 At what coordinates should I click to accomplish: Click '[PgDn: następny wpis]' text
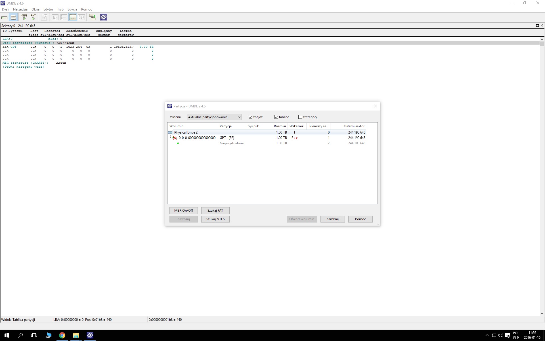pyautogui.click(x=23, y=67)
